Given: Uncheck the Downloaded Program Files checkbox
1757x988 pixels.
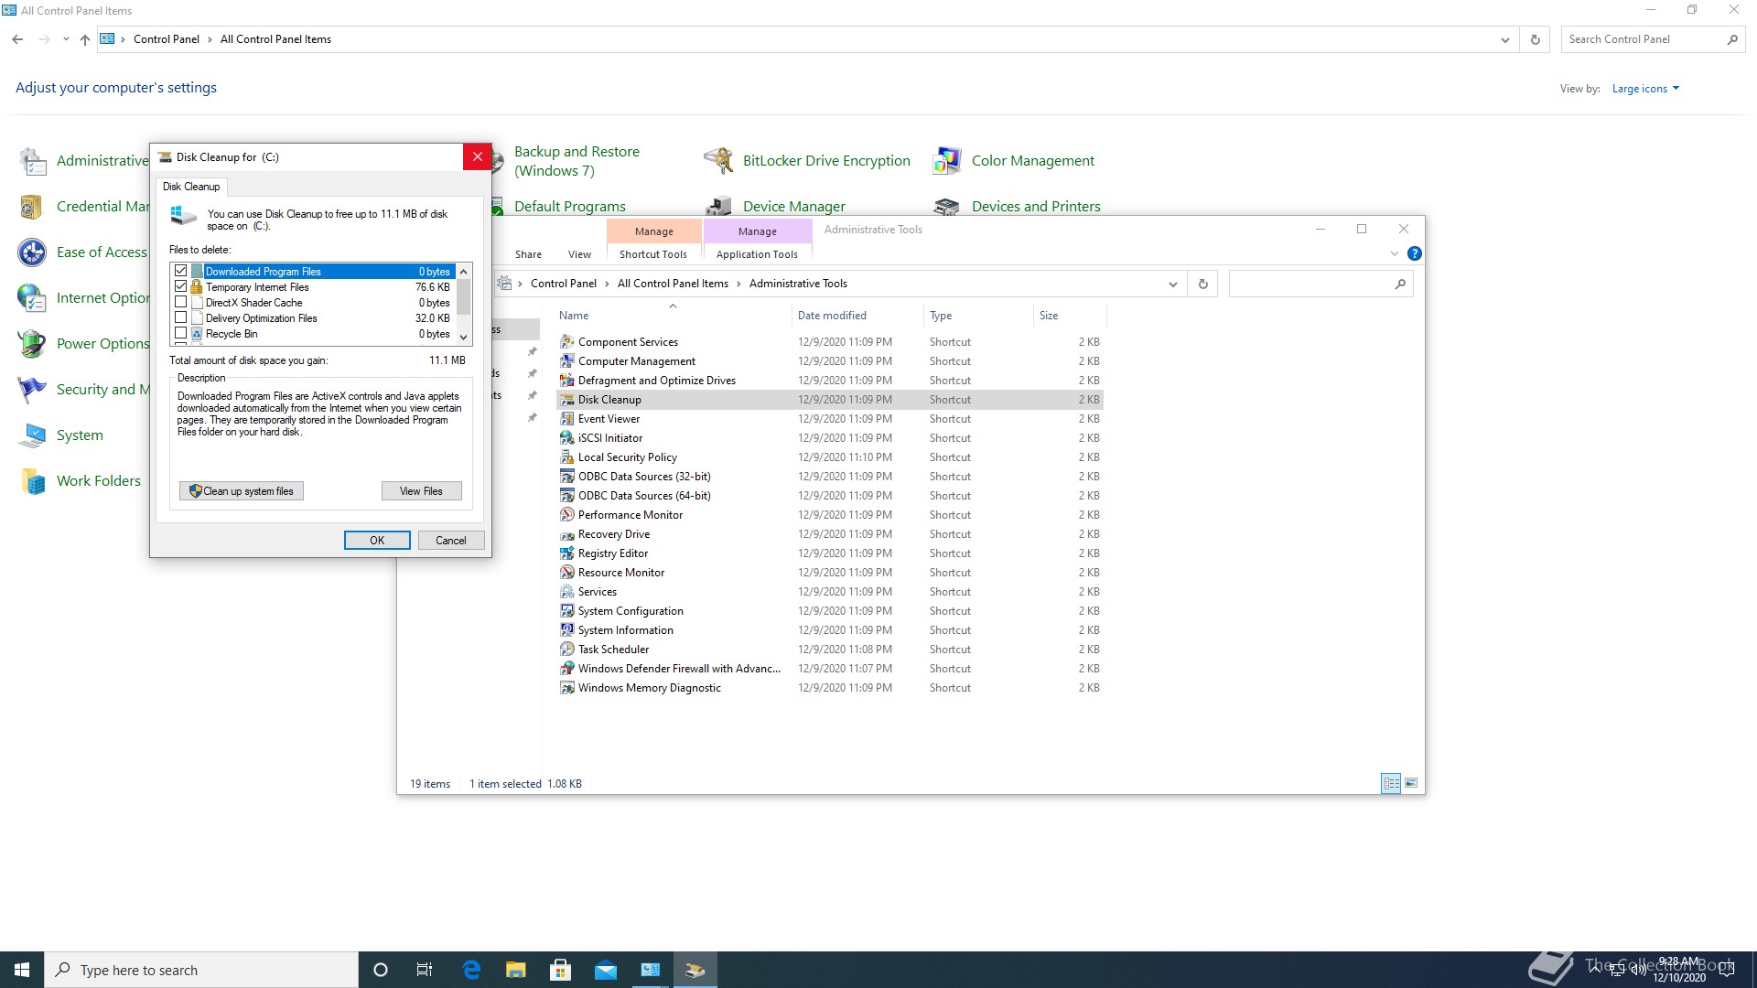Looking at the screenshot, I should 180,271.
